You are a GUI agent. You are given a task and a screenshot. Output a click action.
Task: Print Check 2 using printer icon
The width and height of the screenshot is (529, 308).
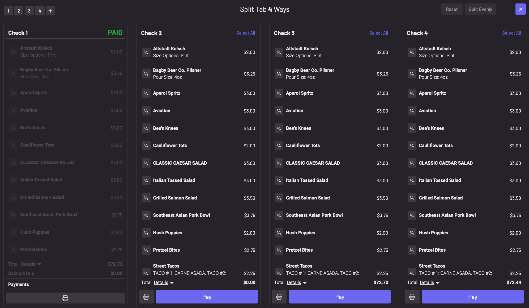(146, 297)
